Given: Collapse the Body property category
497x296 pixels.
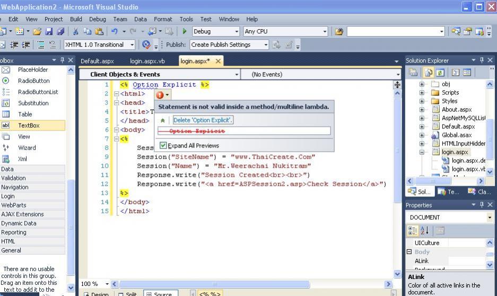Looking at the screenshot, I should point(409,251).
